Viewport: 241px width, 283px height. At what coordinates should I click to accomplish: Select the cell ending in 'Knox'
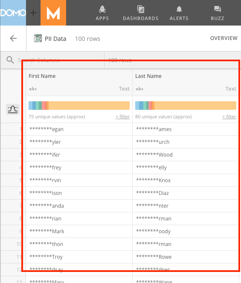pyautogui.click(x=186, y=180)
